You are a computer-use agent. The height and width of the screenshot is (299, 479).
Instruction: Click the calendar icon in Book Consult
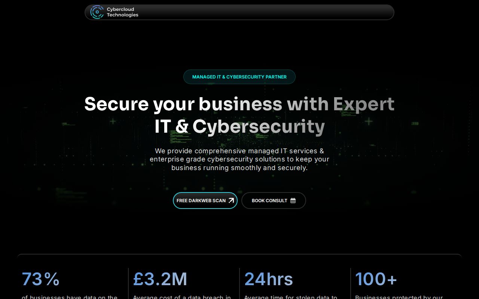[293, 200]
